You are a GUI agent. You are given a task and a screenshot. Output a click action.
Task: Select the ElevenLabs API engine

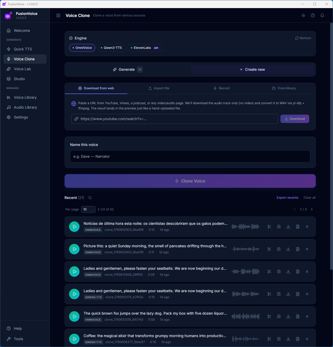145,48
